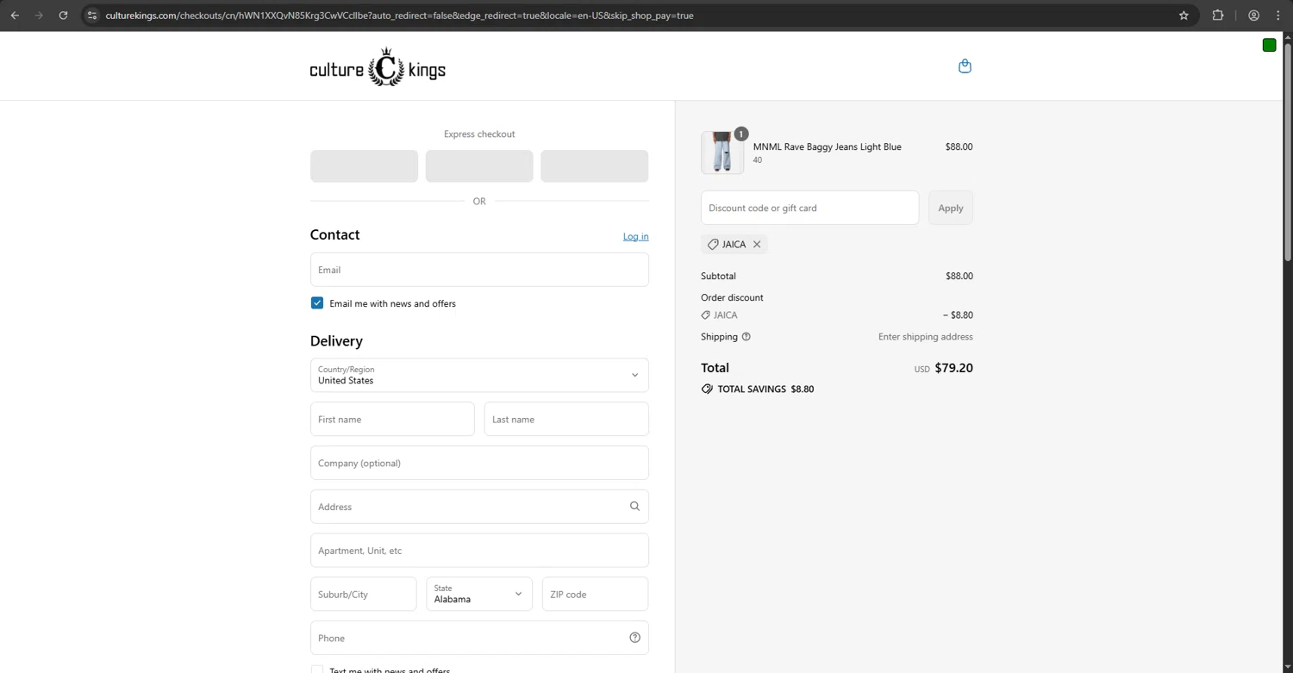This screenshot has width=1293, height=673.
Task: Reload the page with refresh icon
Action: click(x=63, y=16)
